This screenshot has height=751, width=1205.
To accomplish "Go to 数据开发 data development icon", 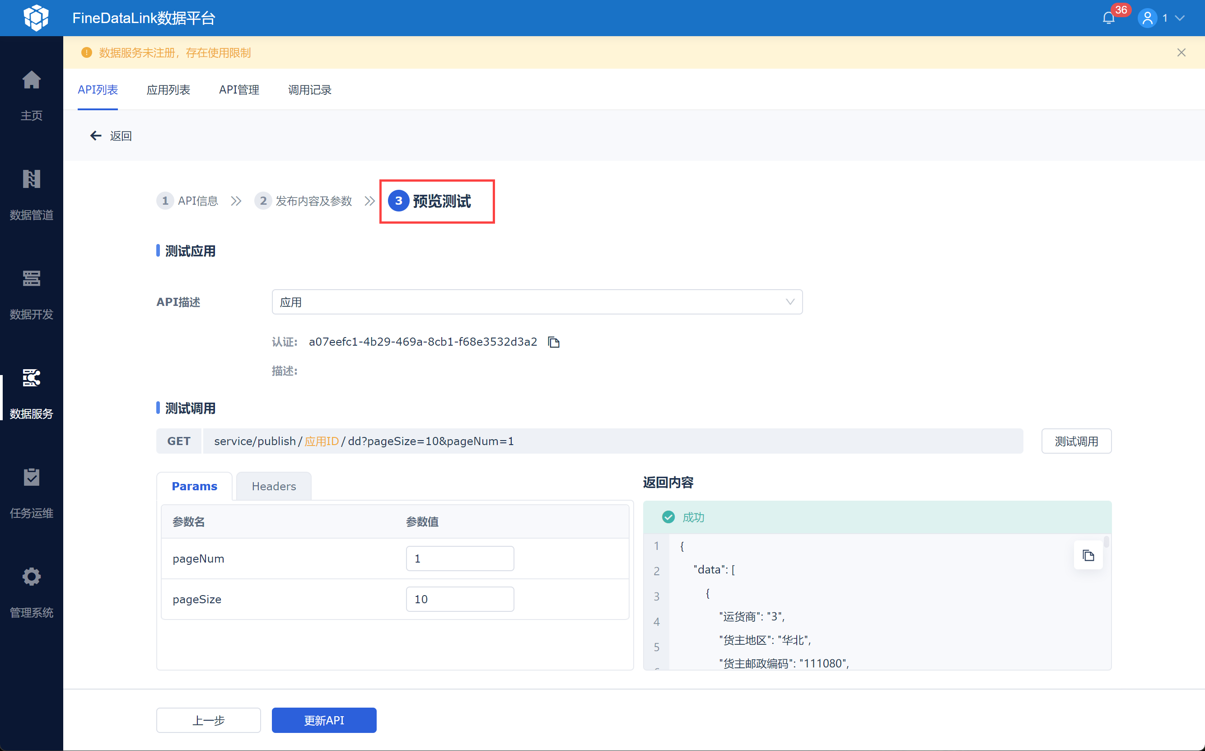I will click(x=31, y=279).
